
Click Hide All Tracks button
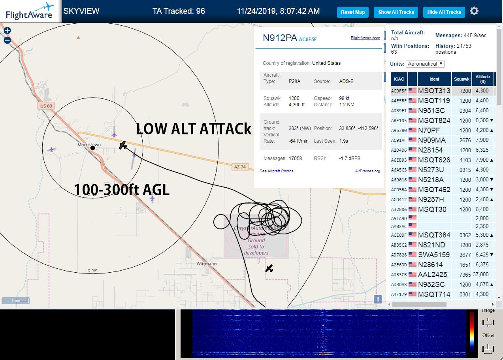point(444,12)
